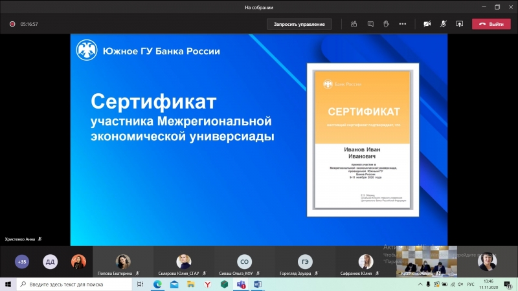Open Task View on taskbar
Image resolution: width=518 pixels, height=291 pixels.
(140, 284)
